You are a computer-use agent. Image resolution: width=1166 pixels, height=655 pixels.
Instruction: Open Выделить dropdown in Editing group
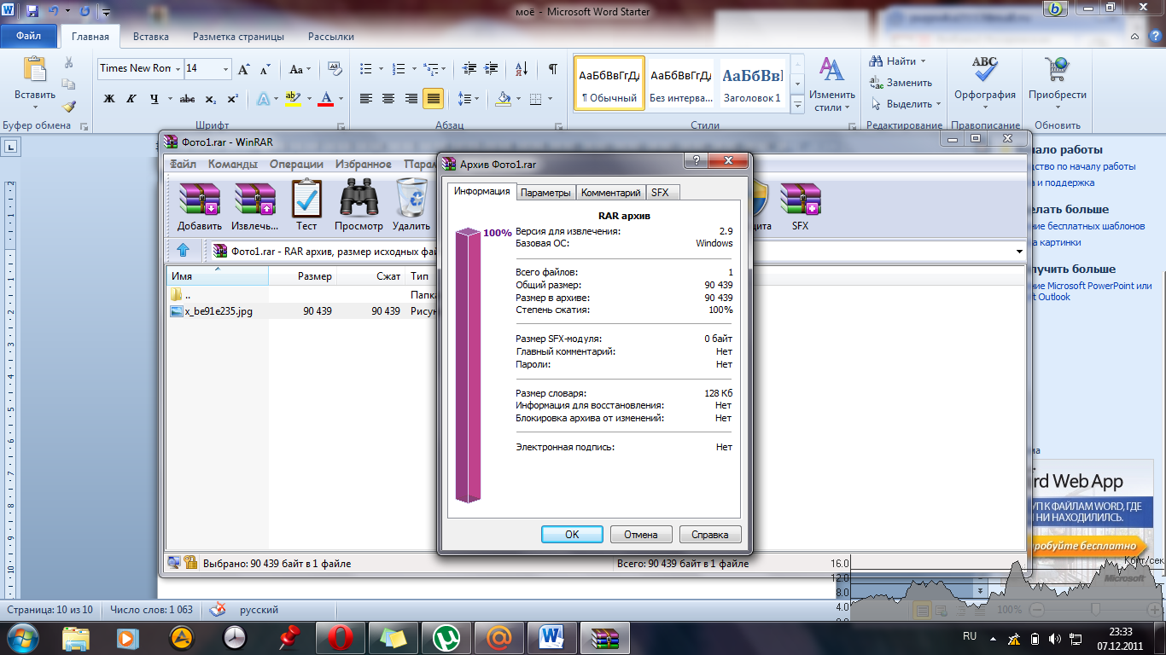coord(939,104)
